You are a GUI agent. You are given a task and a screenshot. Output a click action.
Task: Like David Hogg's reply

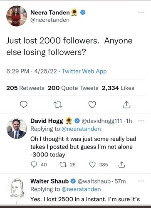click(92, 165)
